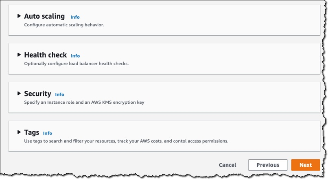
Task: Expand the Health check disclosure triangle
Action: click(19, 55)
